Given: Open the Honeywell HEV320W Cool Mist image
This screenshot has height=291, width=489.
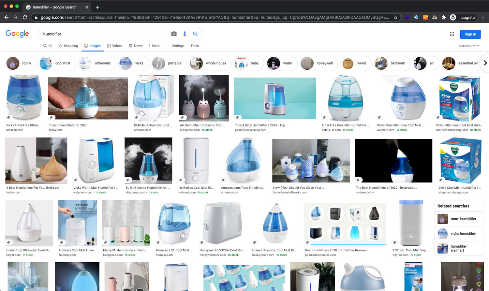Looking at the screenshot, I should coord(222,223).
